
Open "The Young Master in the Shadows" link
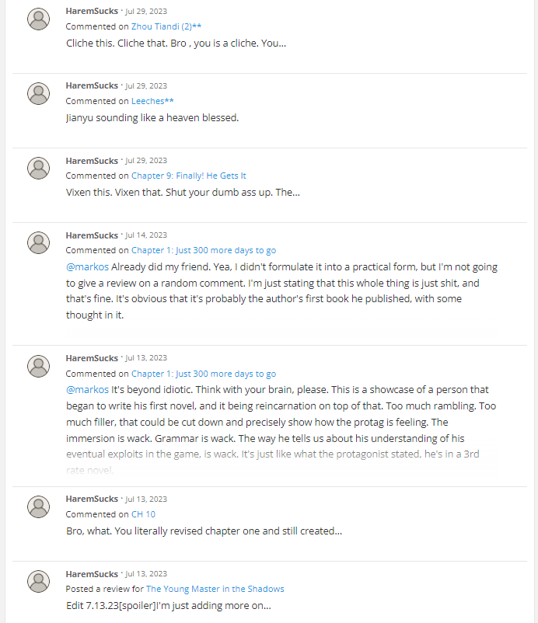(215, 589)
